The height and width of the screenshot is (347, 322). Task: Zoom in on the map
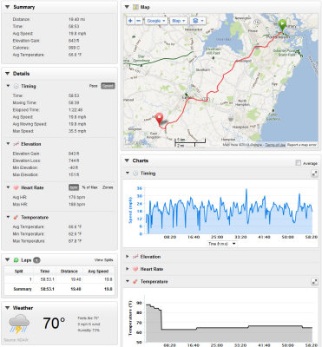pos(130,21)
